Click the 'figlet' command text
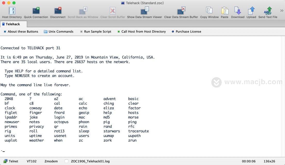The width and height of the screenshot is (285, 165). pyautogui.click(x=11, y=112)
